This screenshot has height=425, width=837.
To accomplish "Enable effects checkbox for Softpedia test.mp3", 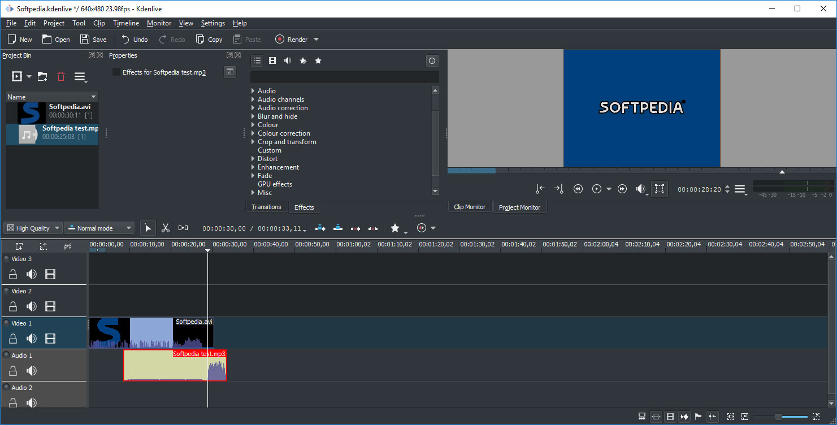I will (x=116, y=72).
